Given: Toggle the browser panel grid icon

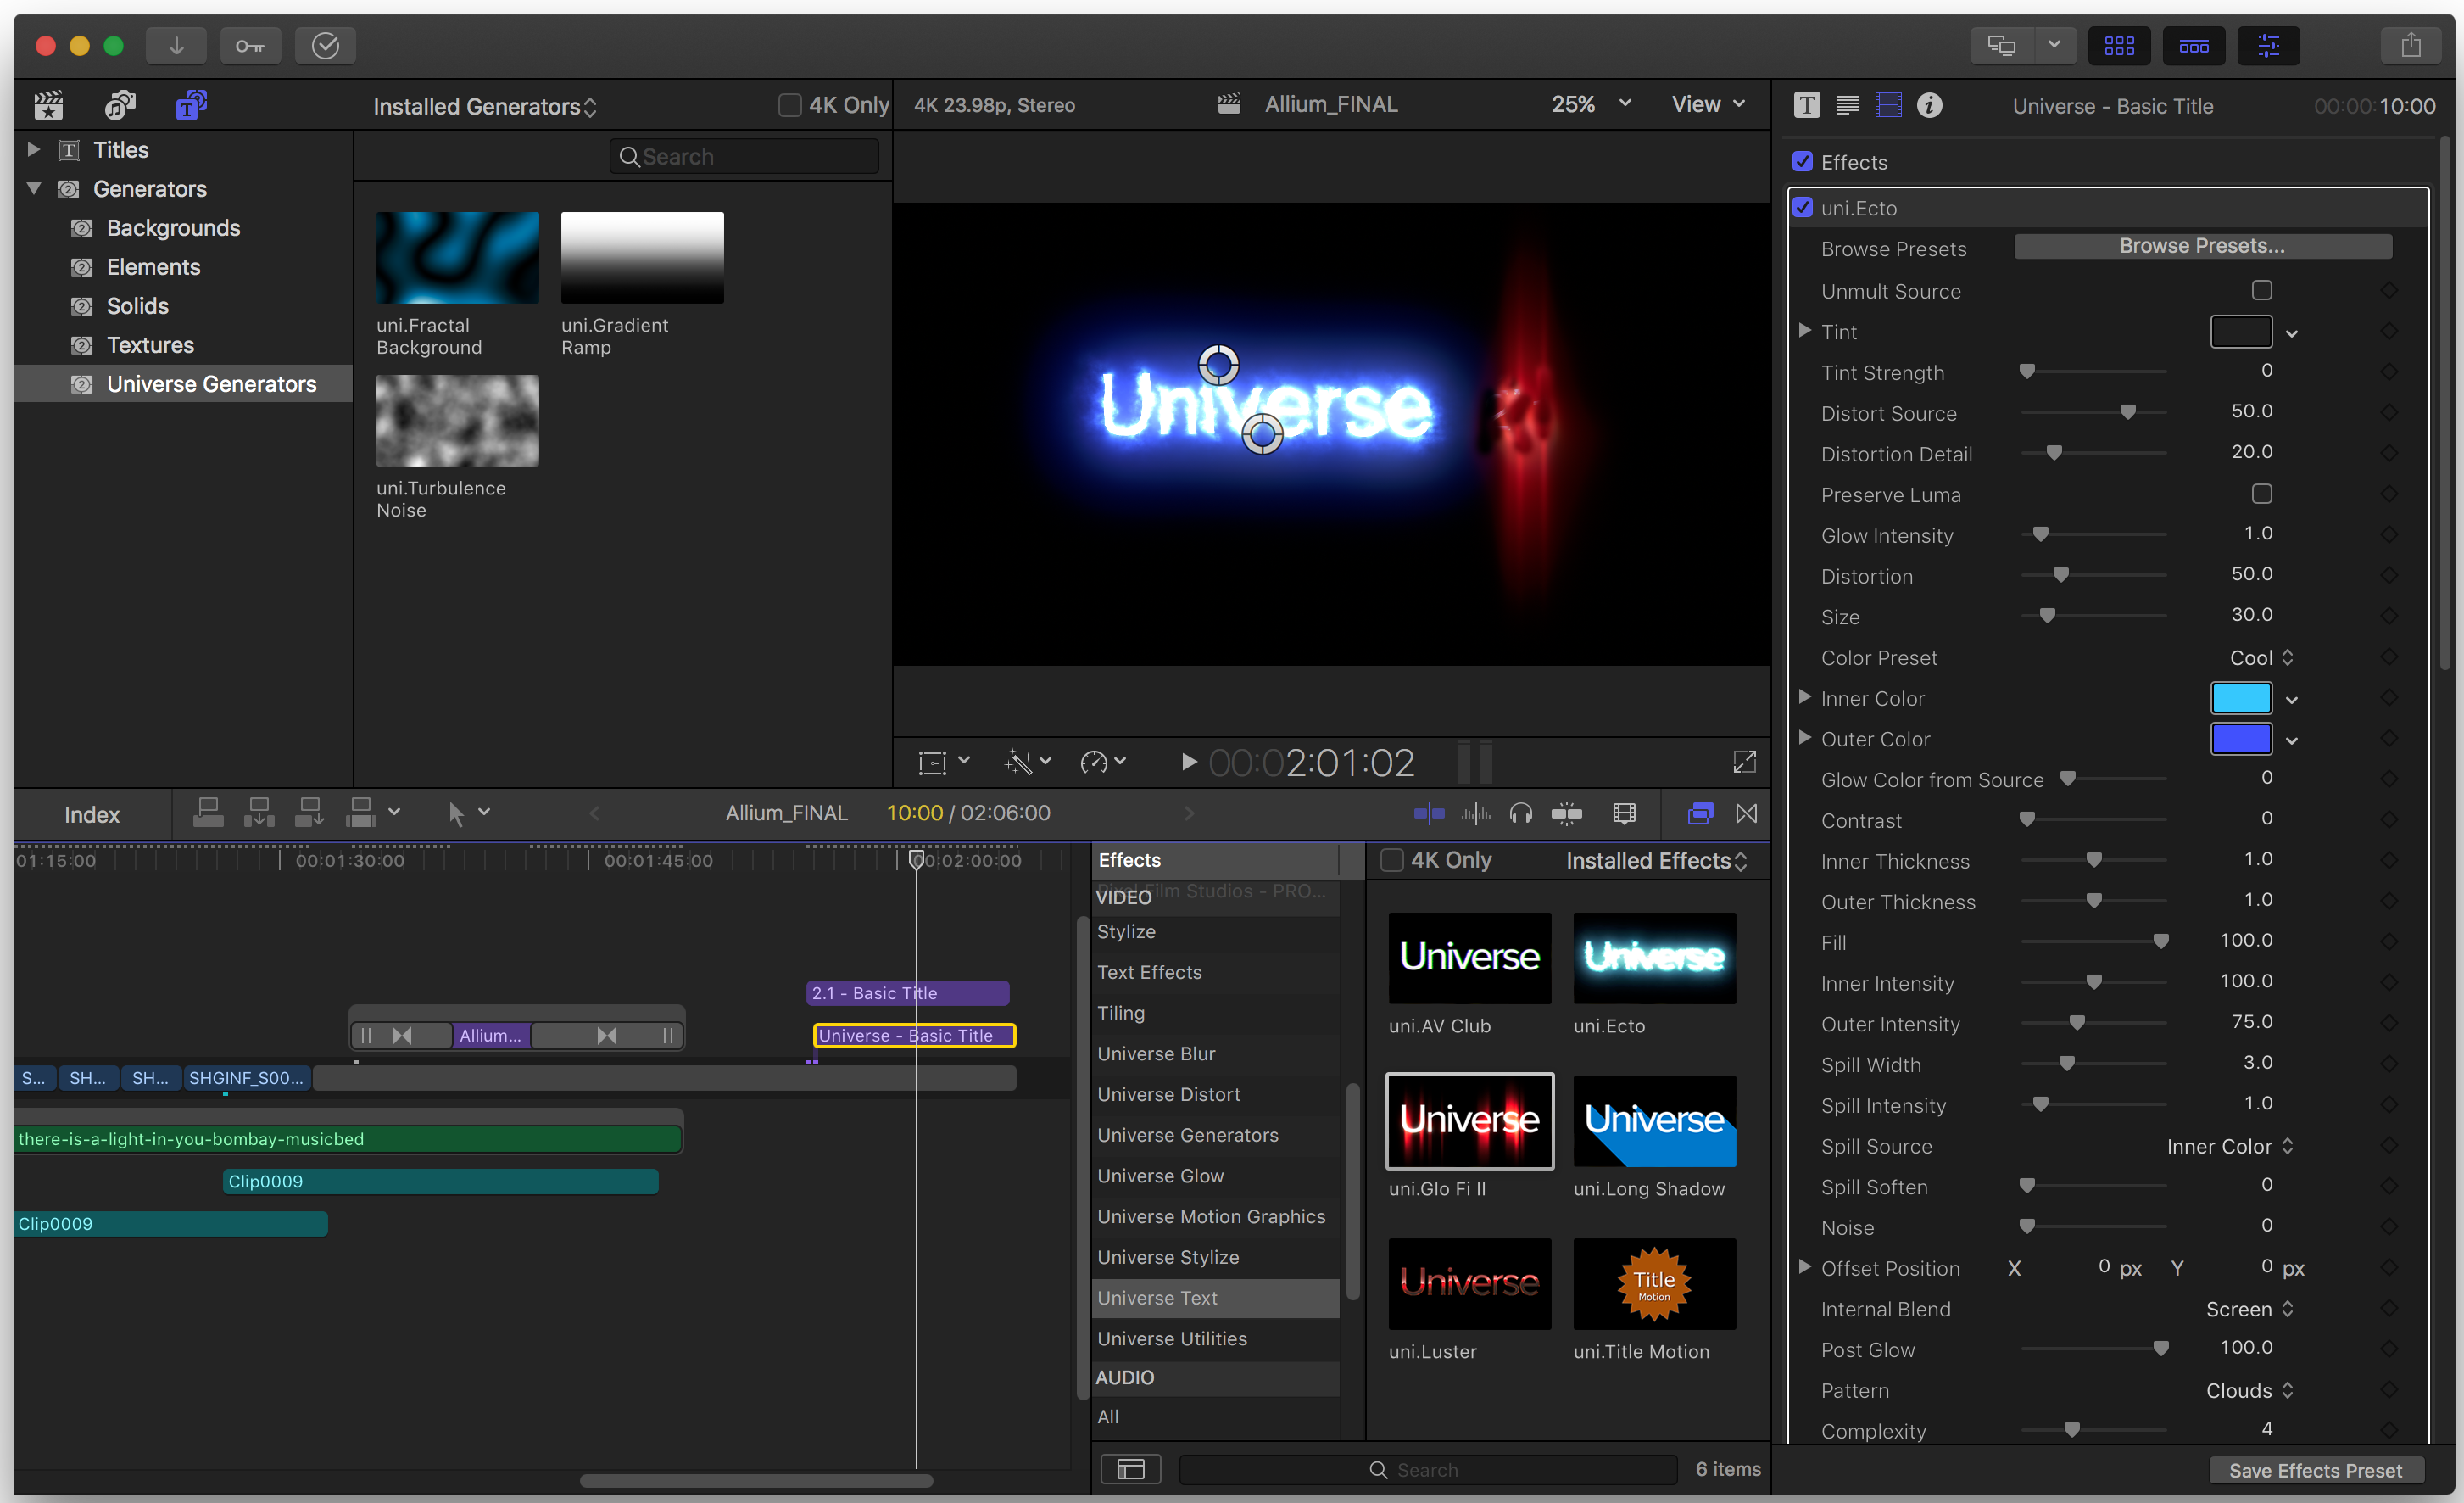Looking at the screenshot, I should (x=2118, y=45).
